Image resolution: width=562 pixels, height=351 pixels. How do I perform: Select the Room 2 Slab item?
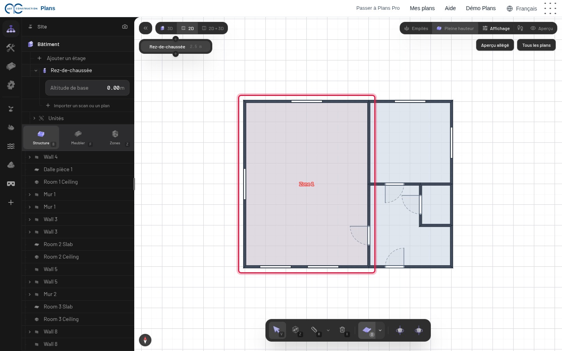coord(78,245)
